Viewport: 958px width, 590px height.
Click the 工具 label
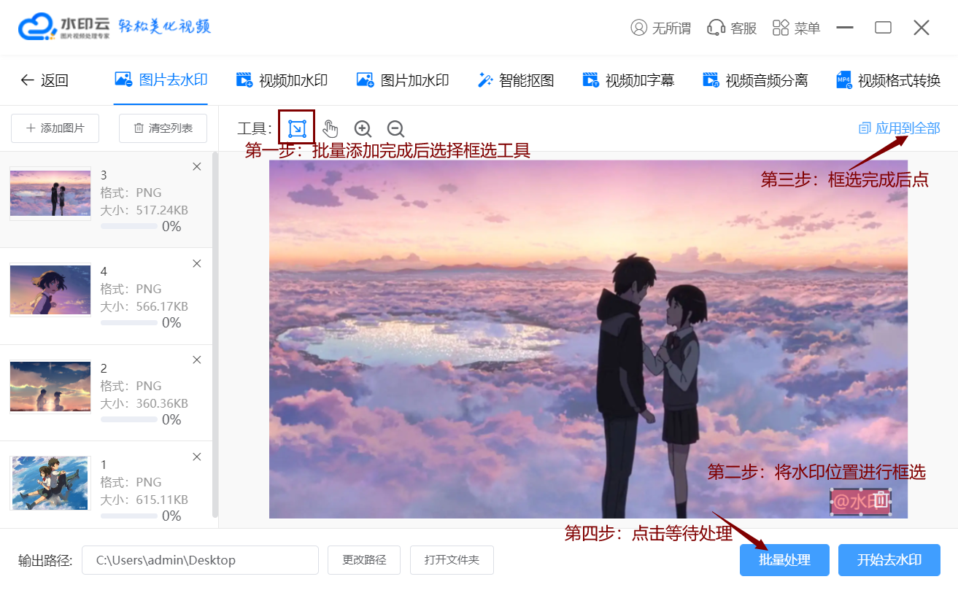255,129
